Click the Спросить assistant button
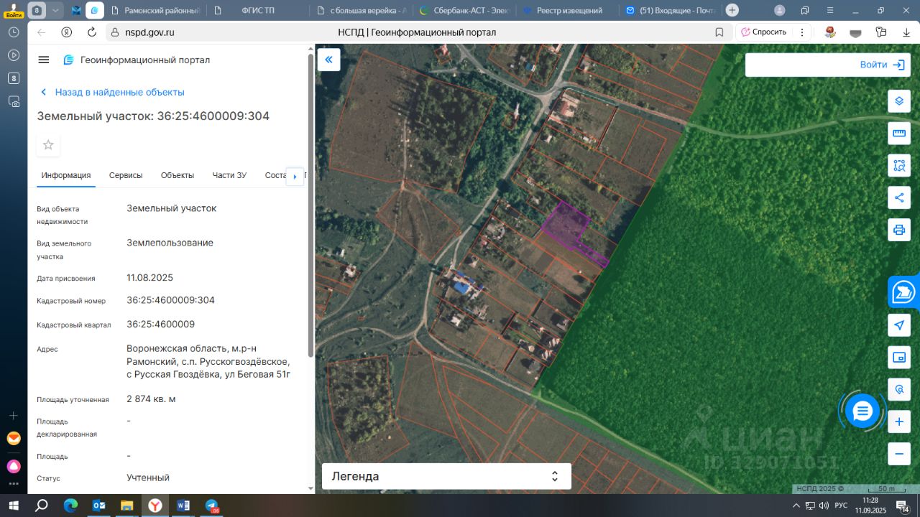Screen dimensions: 920x517 764,32
